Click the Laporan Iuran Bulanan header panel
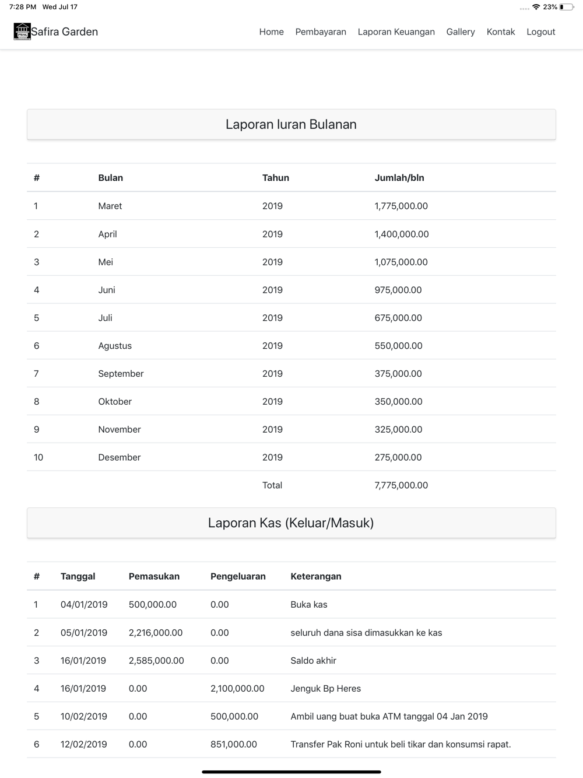This screenshot has width=583, height=778. 291,124
